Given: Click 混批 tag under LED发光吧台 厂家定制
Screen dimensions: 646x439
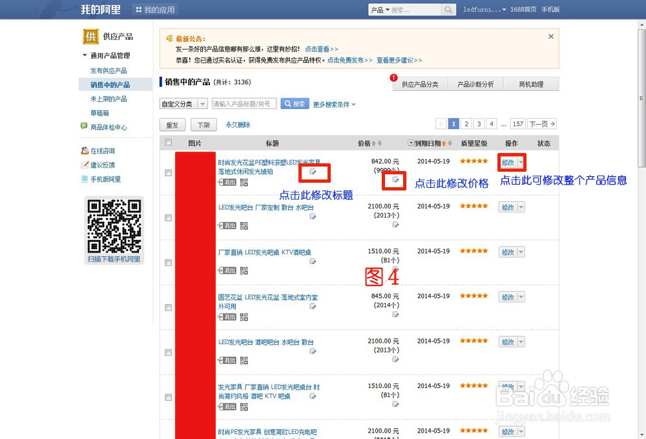Looking at the screenshot, I should point(227,226).
